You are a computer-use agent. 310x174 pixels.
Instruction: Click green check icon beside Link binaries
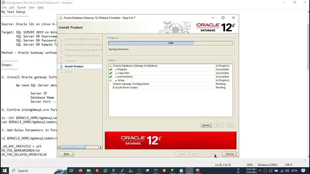coord(110,76)
